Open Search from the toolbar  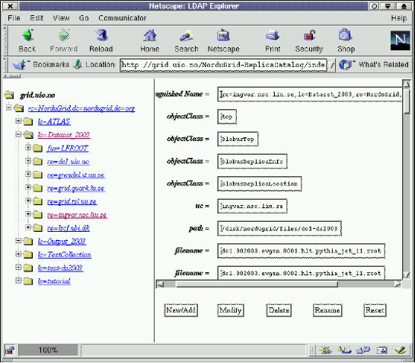(187, 35)
